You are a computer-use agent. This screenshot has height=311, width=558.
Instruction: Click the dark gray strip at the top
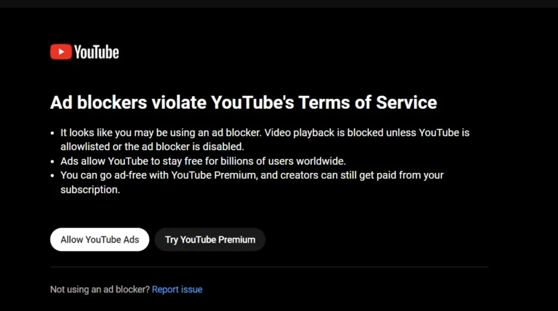coord(279,3)
